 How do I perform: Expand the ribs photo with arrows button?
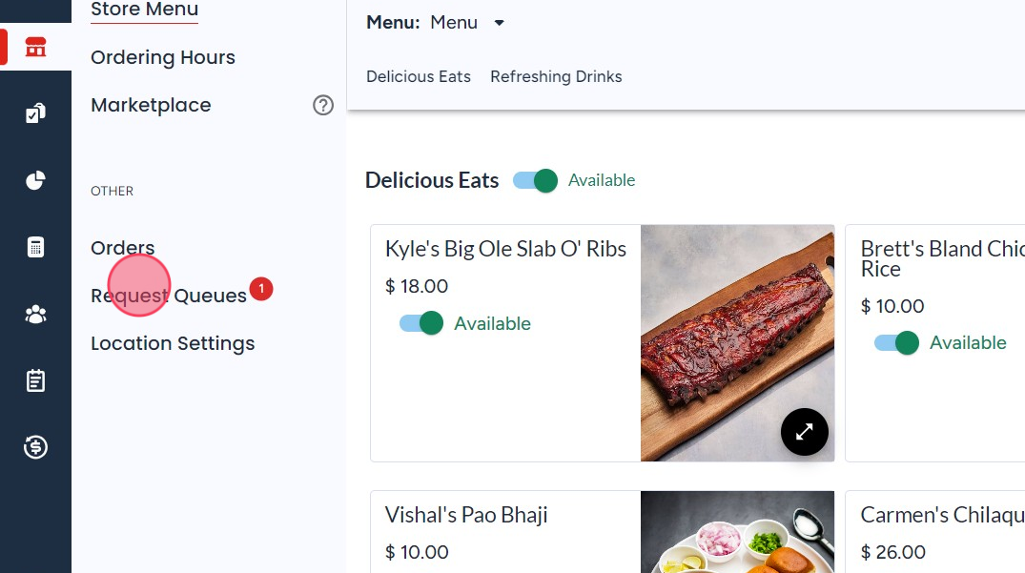pos(804,432)
